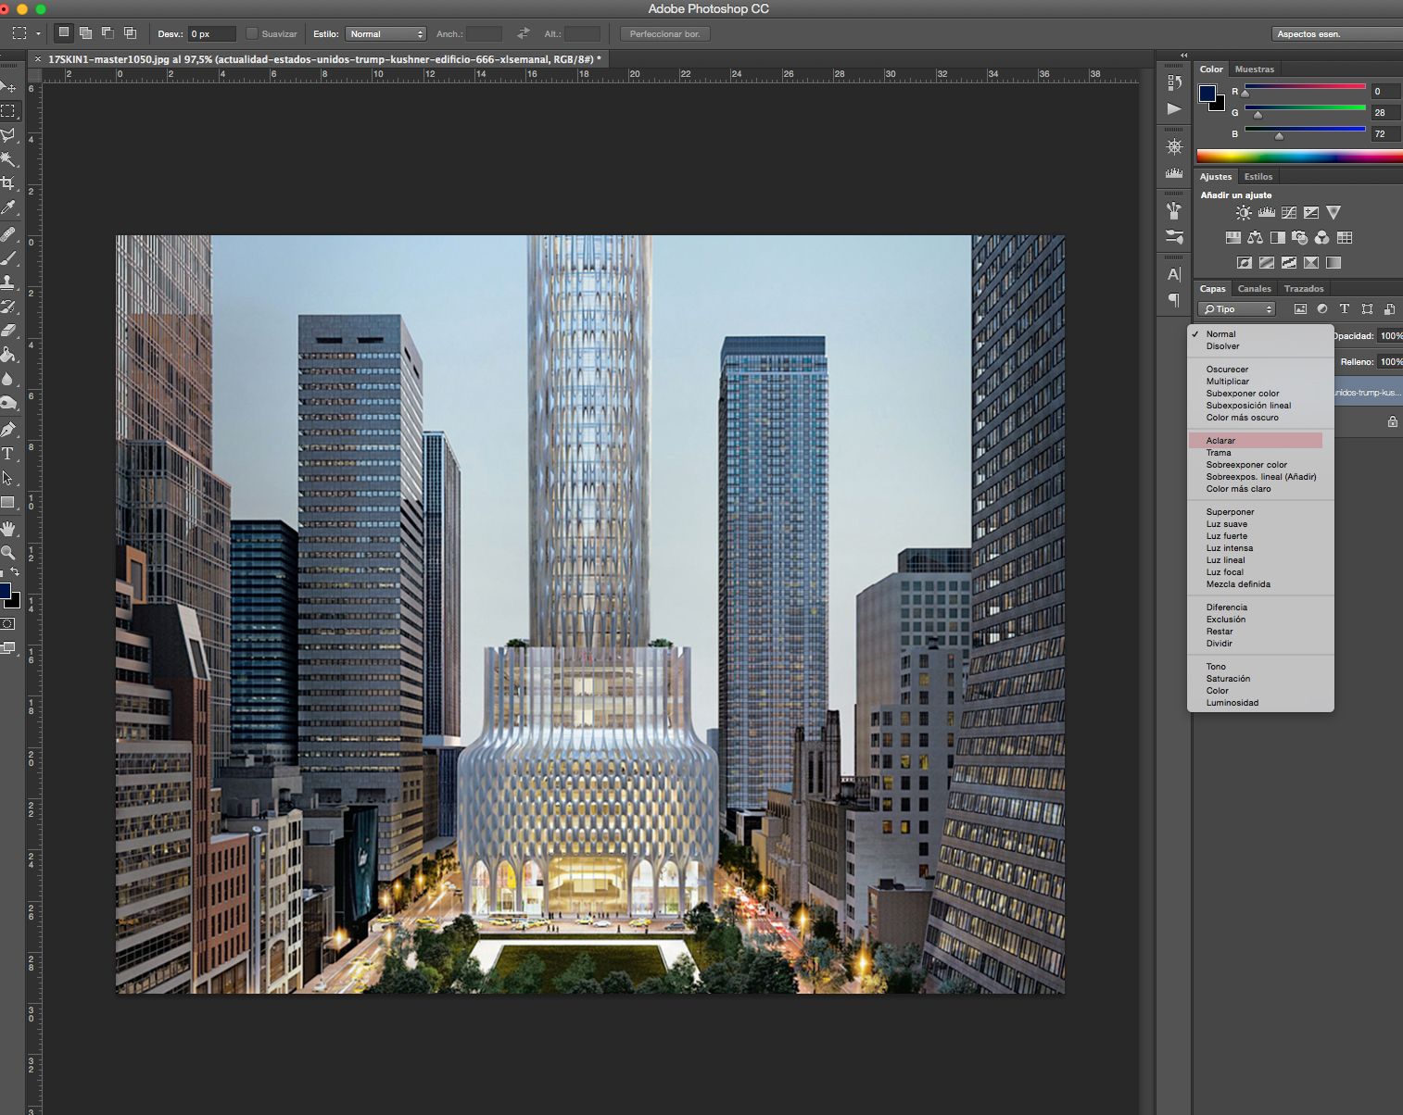1403x1115 pixels.
Task: Add a Channel Mixer adjustment
Action: (1322, 238)
